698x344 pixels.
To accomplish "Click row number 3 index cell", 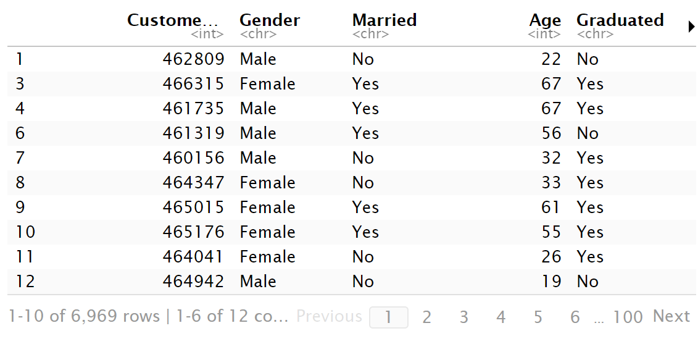I will coord(20,84).
